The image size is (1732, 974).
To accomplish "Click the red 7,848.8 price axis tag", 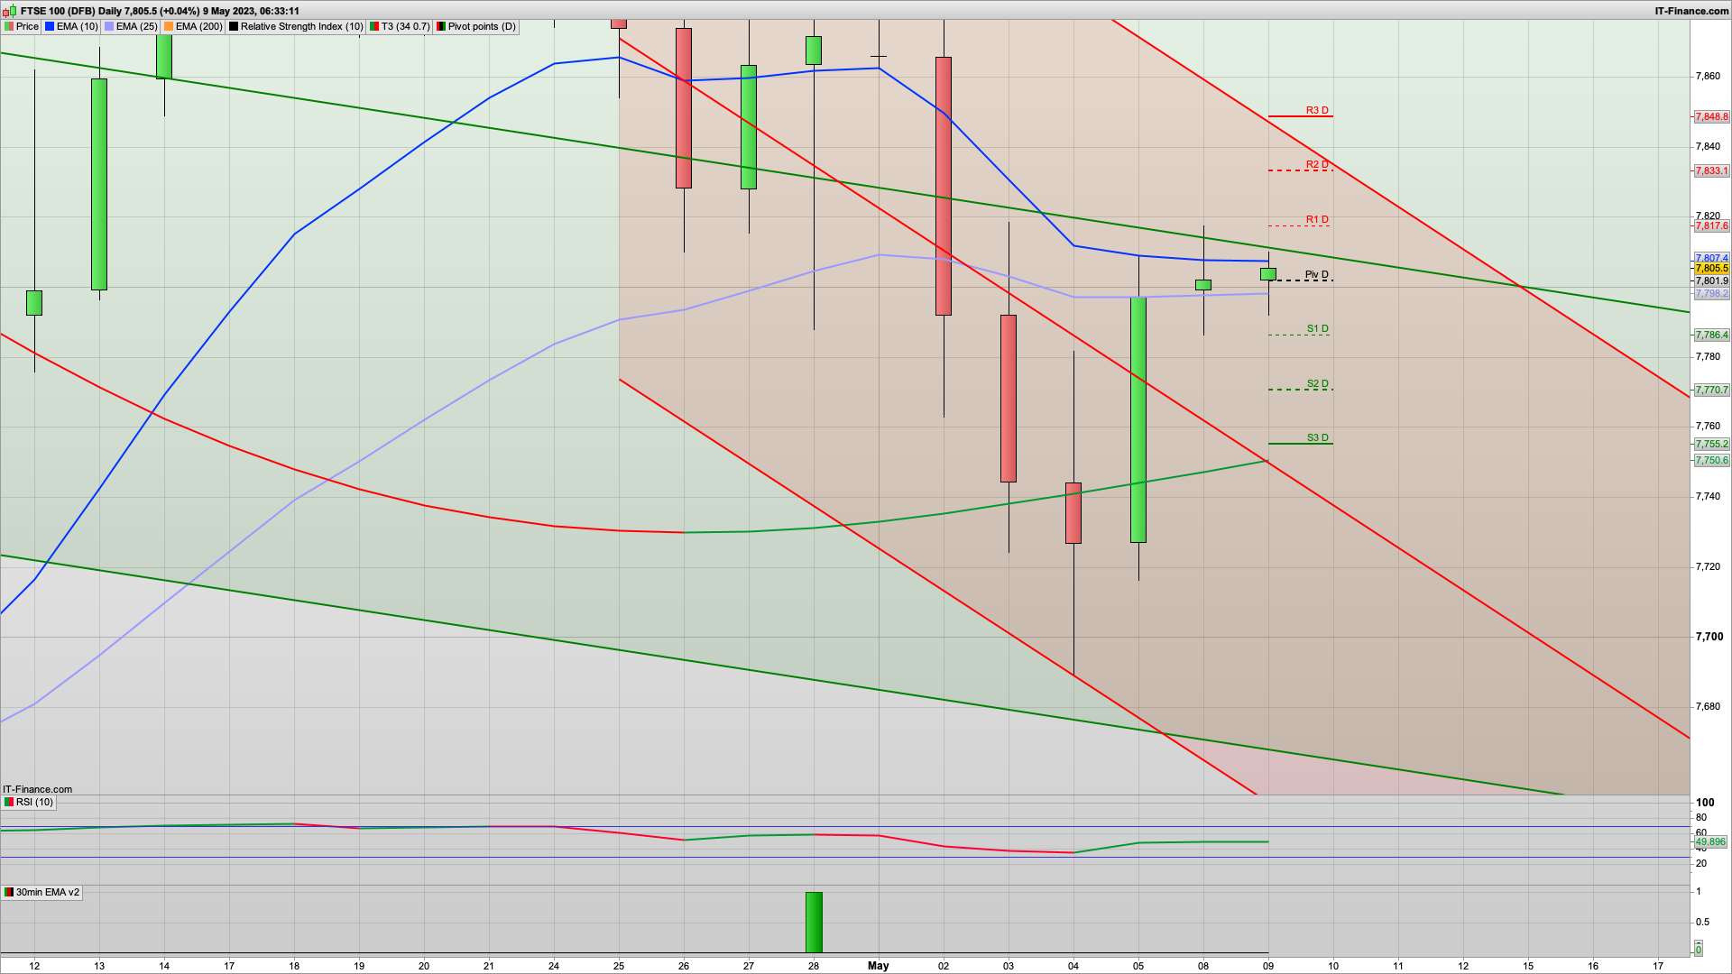I will (x=1711, y=117).
